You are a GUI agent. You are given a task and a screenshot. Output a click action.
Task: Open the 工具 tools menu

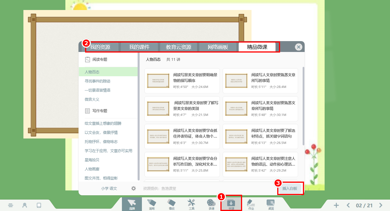[x=192, y=204]
